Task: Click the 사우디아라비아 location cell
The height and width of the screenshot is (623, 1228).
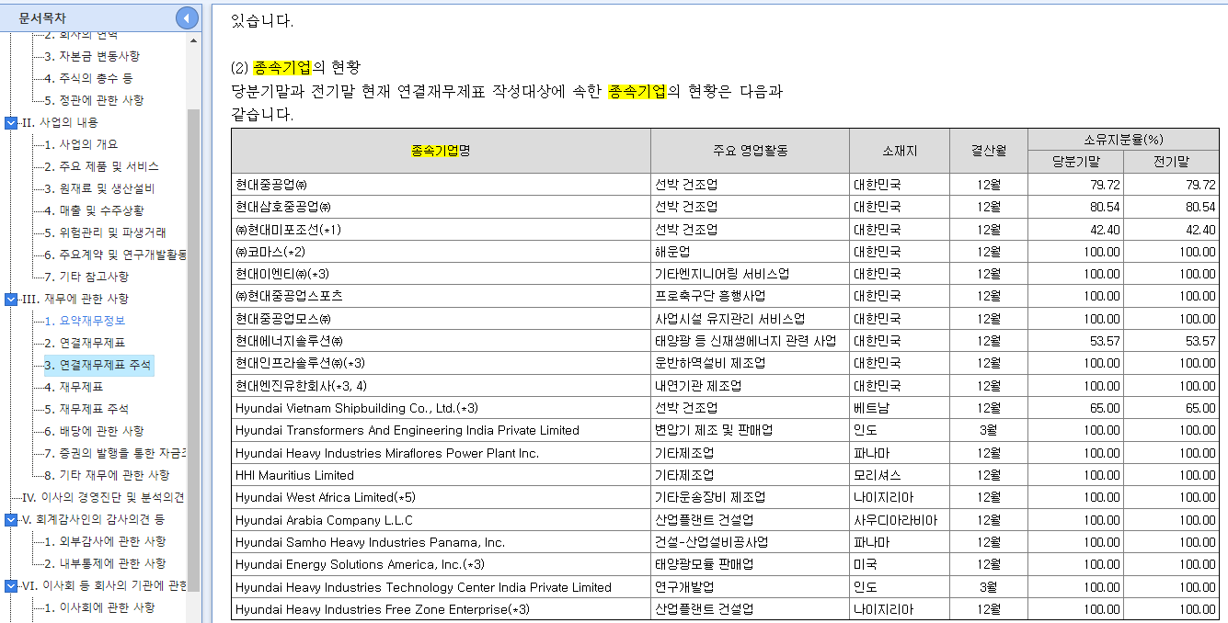Action: 900,520
